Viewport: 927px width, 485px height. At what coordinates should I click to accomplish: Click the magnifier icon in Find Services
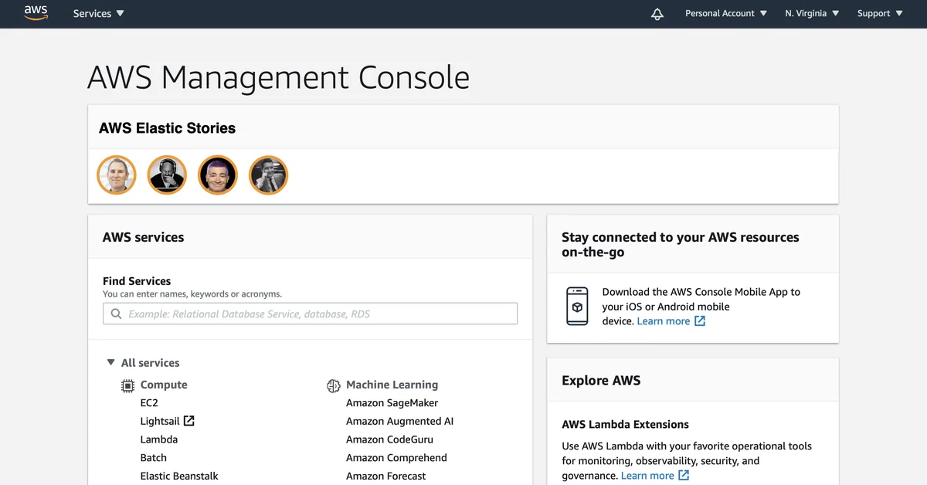click(117, 314)
